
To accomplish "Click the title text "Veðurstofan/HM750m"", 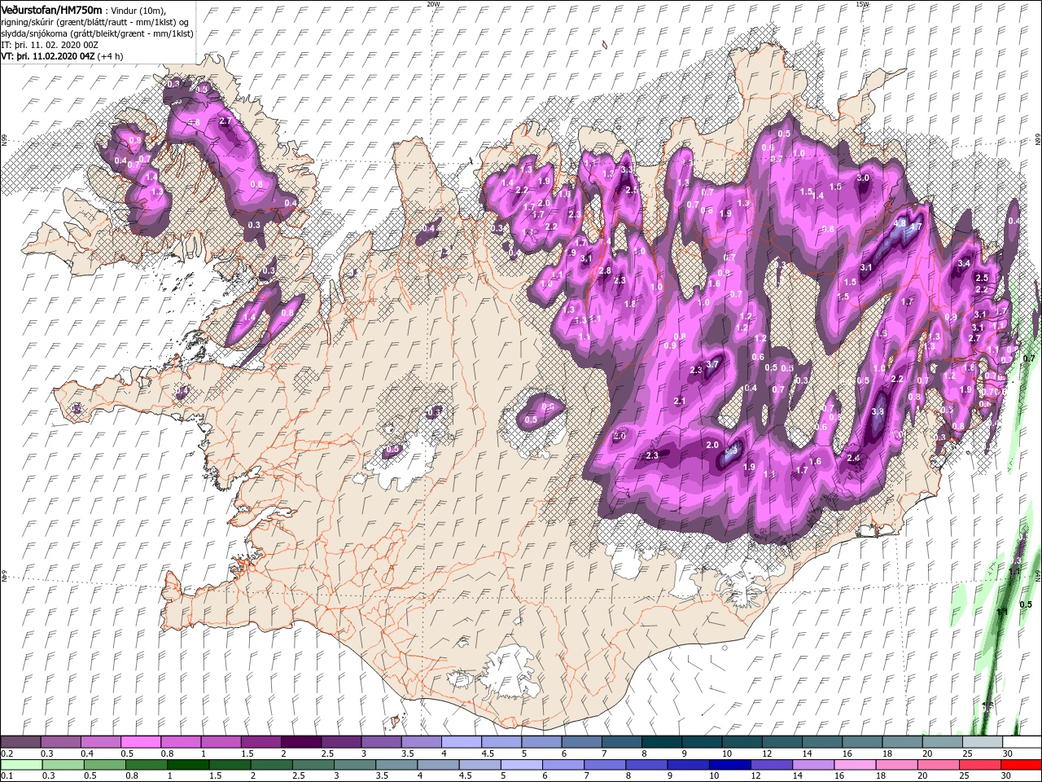I will [51, 9].
